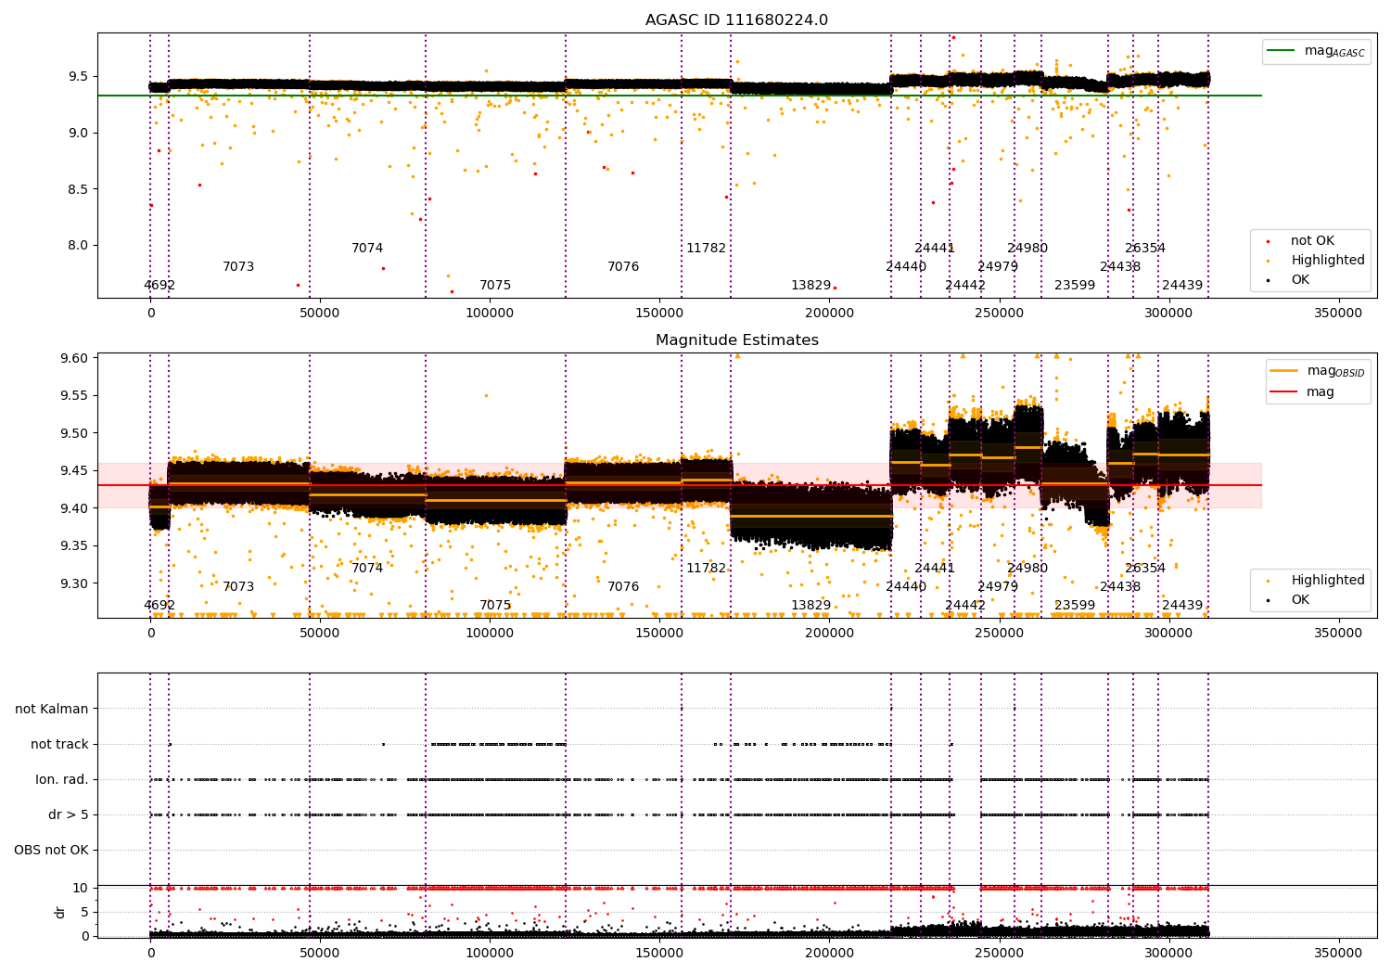Click obsid label 24980 in the top plot
Viewport: 1391px width, 974px height.
click(x=1027, y=249)
